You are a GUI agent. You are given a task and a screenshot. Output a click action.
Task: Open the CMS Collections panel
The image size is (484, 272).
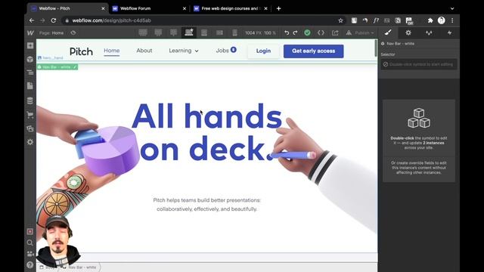point(30,100)
